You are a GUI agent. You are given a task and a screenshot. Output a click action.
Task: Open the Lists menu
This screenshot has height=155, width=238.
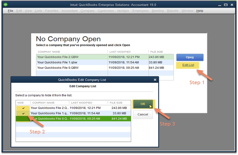coord(38,11)
